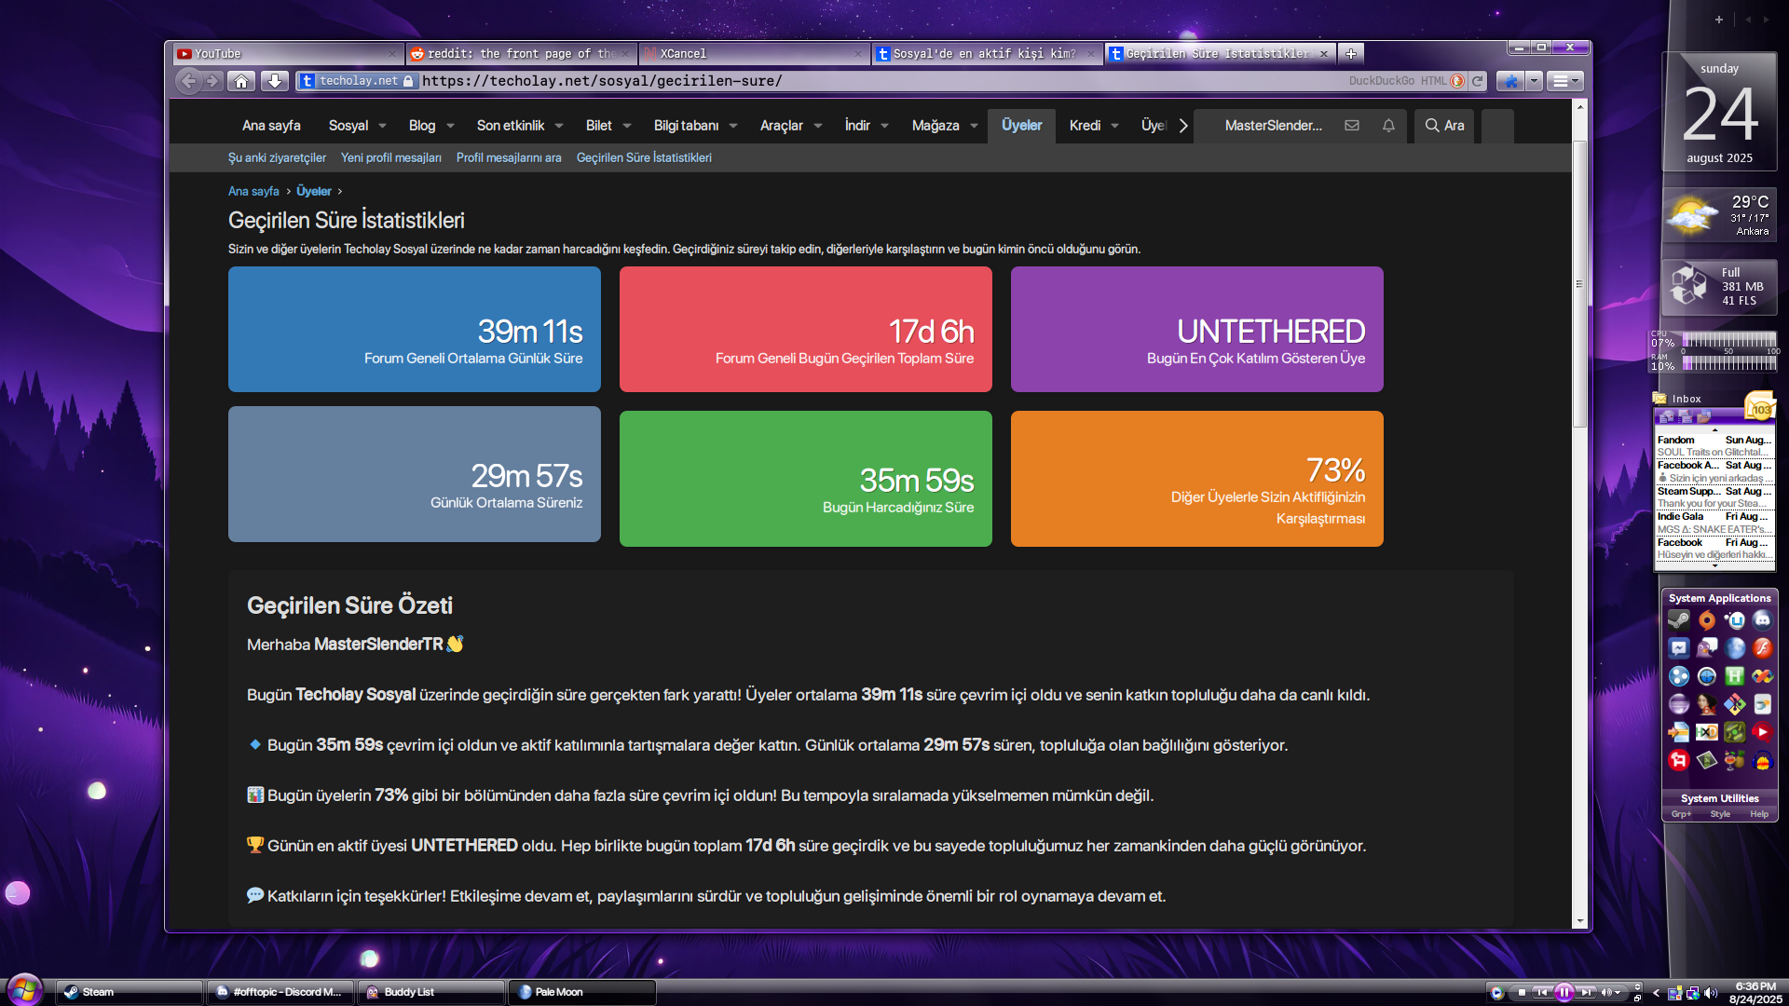Open the blue puzzle-piece add-ons button
The image size is (1789, 1006).
click(x=1510, y=81)
